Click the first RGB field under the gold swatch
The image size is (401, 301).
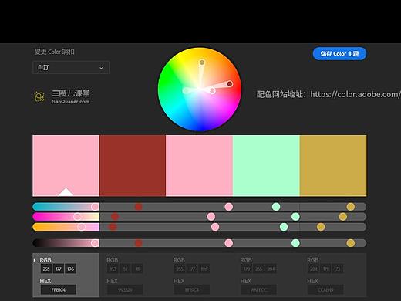pos(313,269)
